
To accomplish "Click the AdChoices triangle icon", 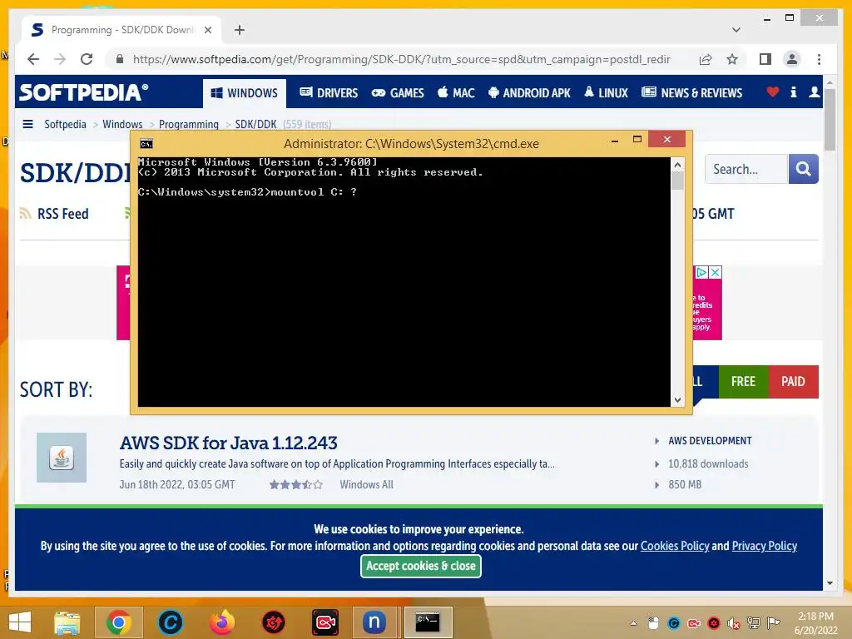I will point(702,272).
